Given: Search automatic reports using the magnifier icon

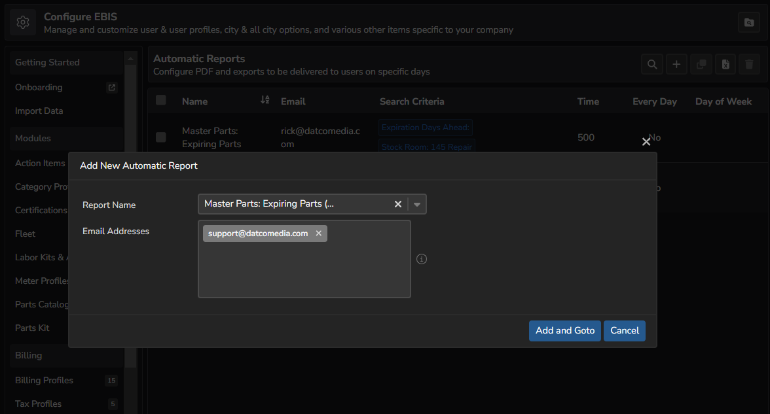Looking at the screenshot, I should point(651,64).
